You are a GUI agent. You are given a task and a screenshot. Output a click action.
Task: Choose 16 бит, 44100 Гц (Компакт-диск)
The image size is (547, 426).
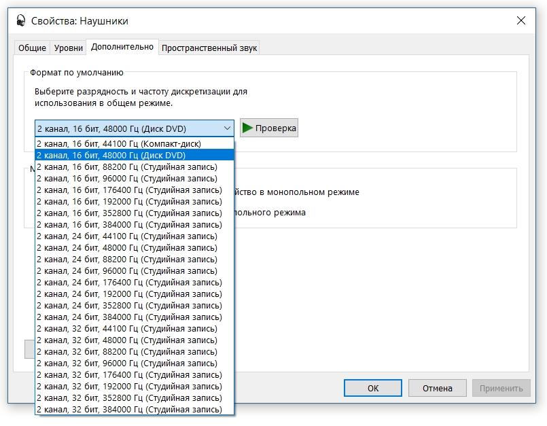point(135,144)
